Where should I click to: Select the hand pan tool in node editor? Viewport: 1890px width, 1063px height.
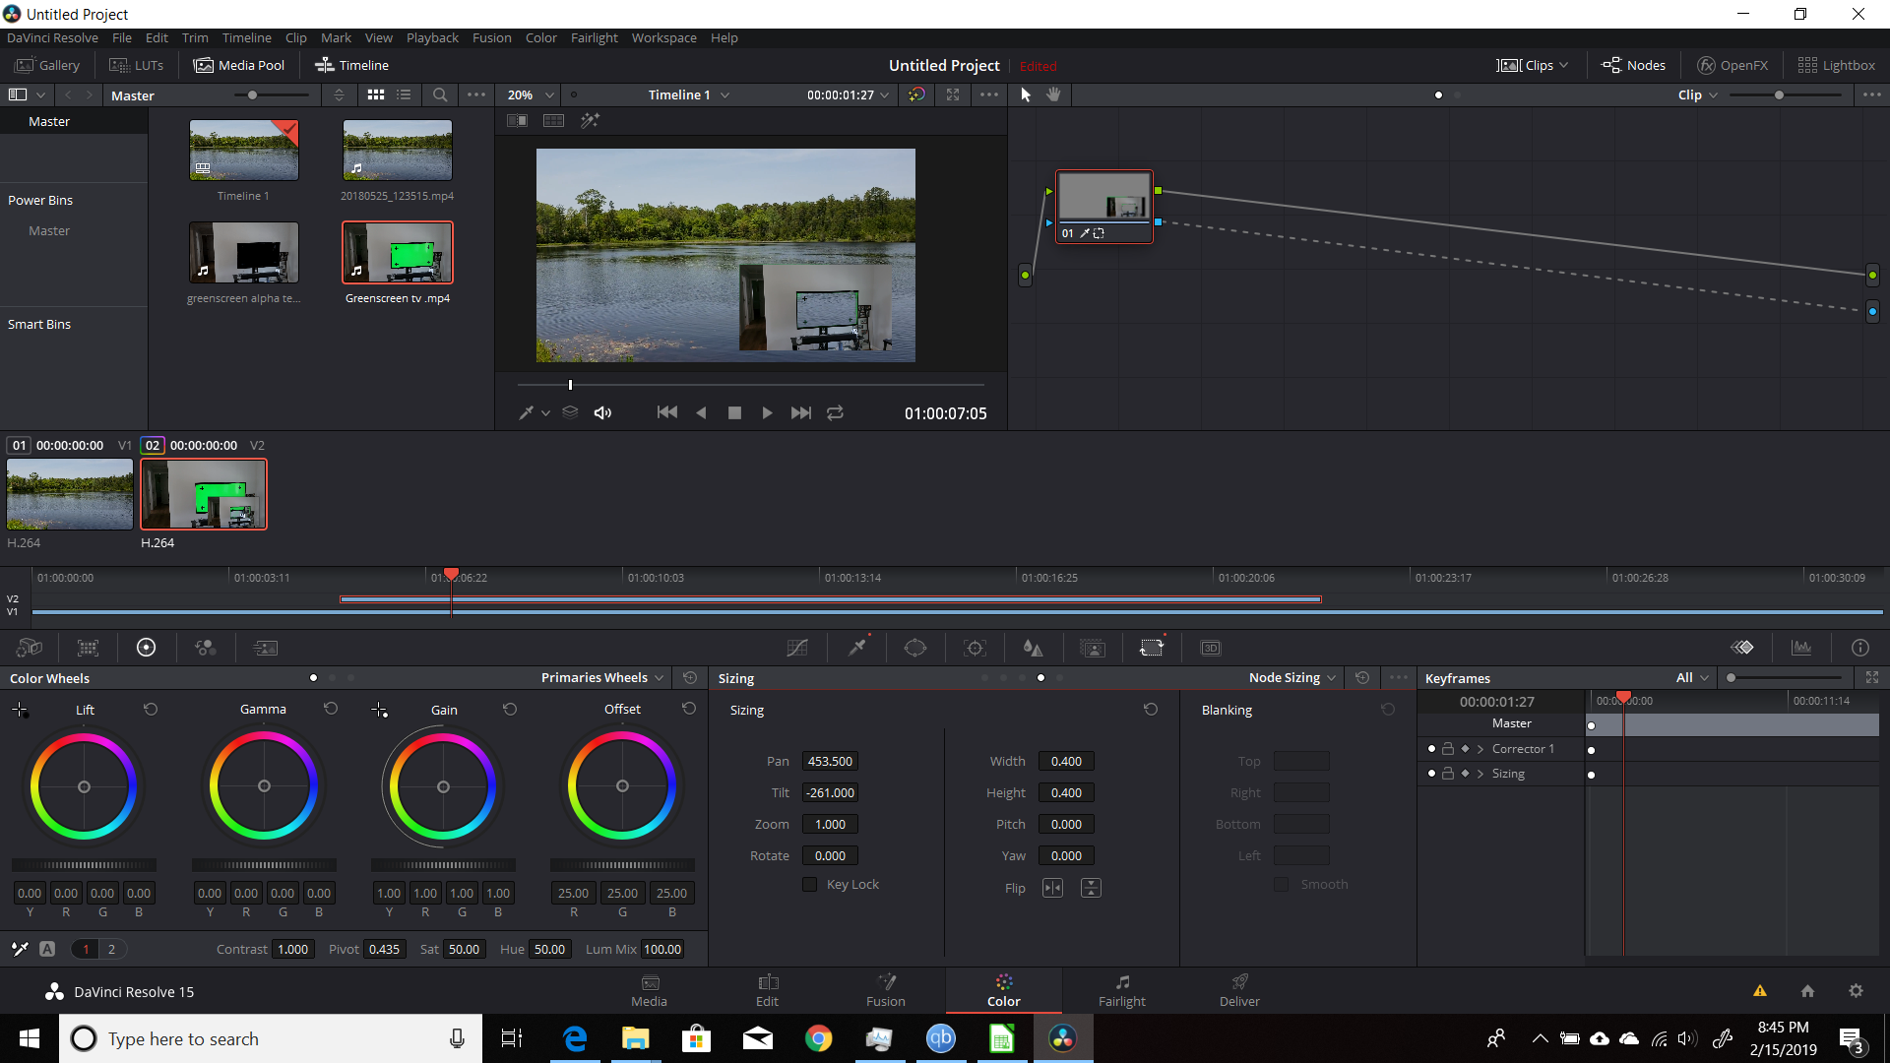point(1053,94)
